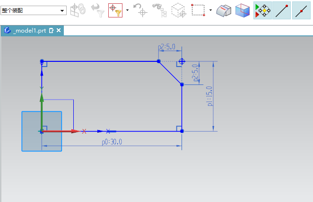Image resolution: width=313 pixels, height=202 pixels.
Task: Select the rectangle selection tool icon
Action: [198, 10]
